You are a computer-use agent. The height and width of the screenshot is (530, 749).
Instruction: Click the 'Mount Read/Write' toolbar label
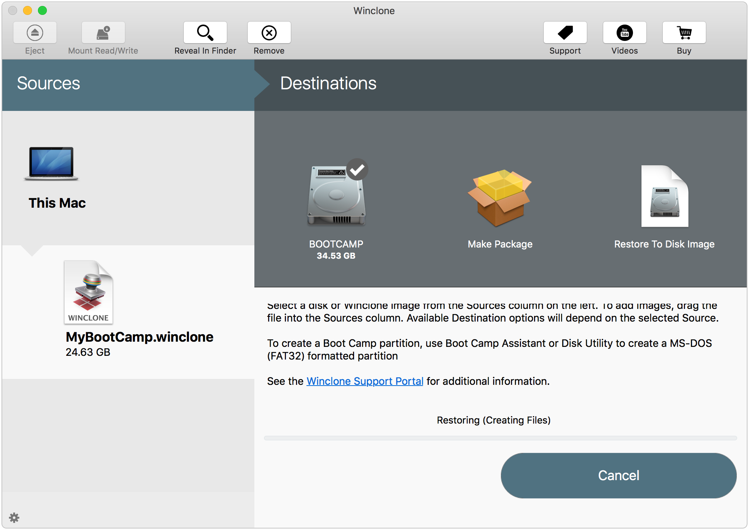[103, 51]
